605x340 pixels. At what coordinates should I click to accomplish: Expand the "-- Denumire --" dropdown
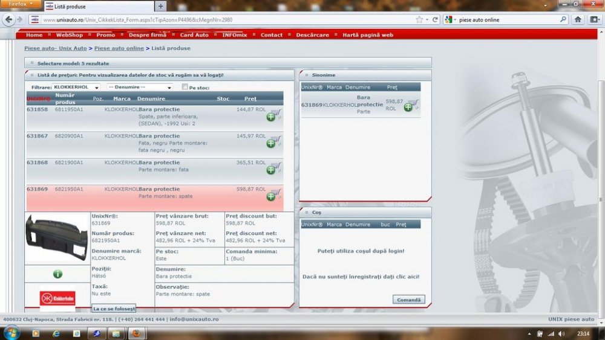pyautogui.click(x=140, y=87)
